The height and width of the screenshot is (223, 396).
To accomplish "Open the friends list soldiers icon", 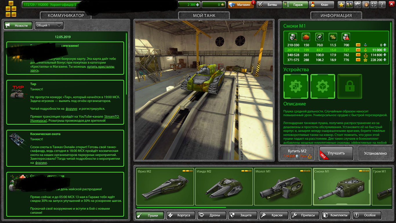I will (x=350, y=5).
